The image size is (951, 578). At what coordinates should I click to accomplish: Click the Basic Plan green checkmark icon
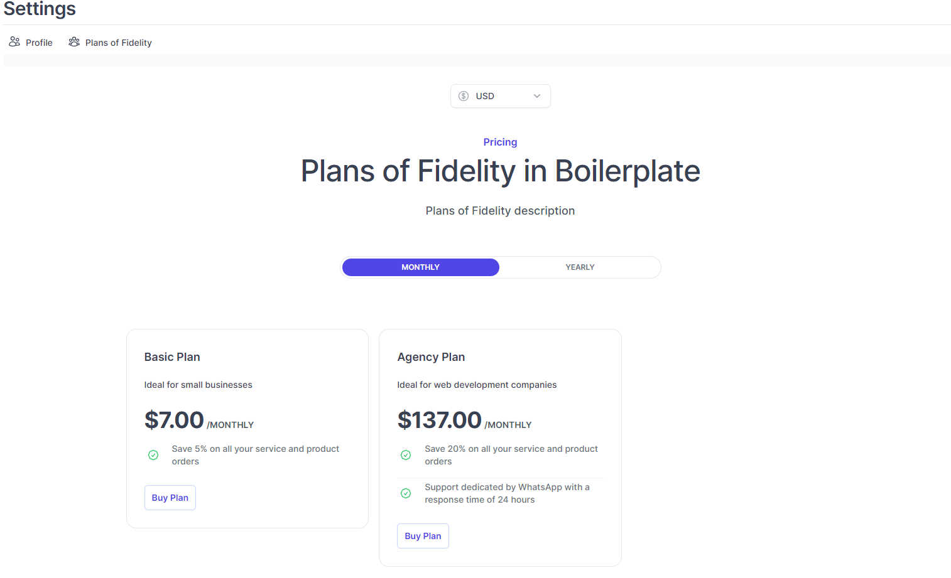point(153,455)
